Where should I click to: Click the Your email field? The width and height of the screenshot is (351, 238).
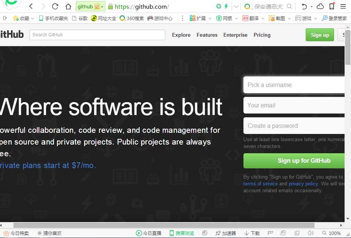pos(294,105)
